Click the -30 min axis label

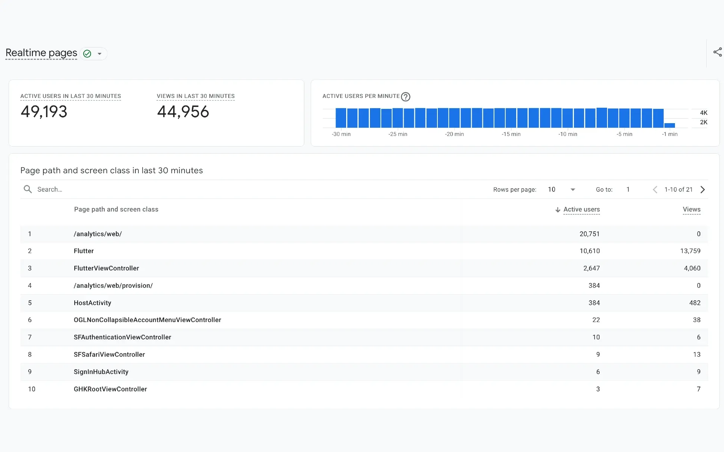coord(341,134)
